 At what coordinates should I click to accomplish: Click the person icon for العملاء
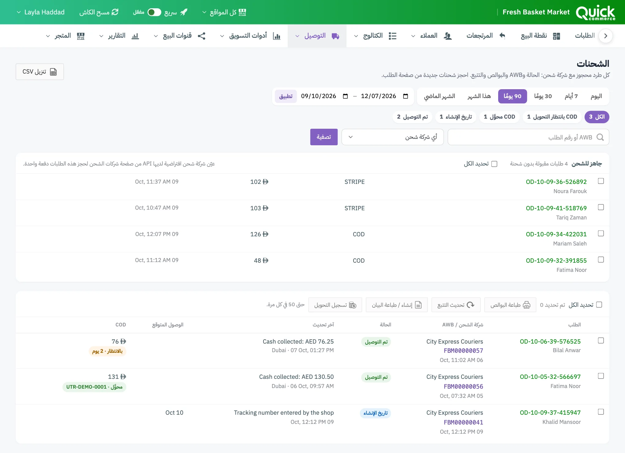click(x=448, y=36)
